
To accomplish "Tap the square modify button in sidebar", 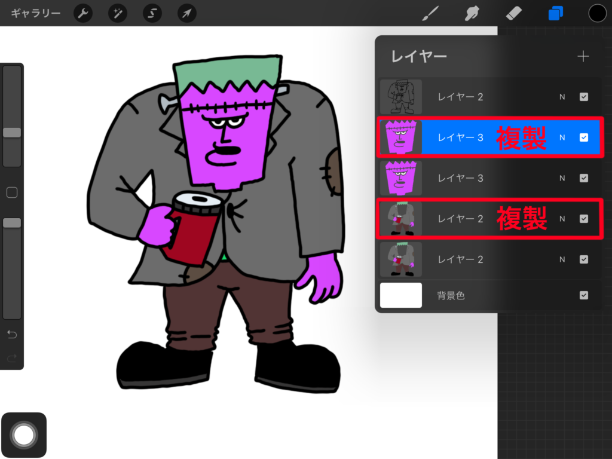I will (x=12, y=192).
